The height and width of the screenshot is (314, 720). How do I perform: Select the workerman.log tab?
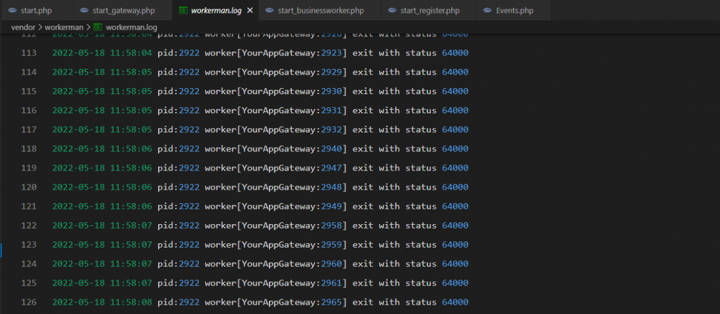pyautogui.click(x=215, y=10)
